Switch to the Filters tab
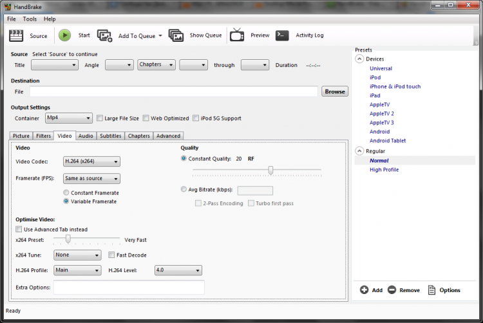 pyautogui.click(x=43, y=136)
